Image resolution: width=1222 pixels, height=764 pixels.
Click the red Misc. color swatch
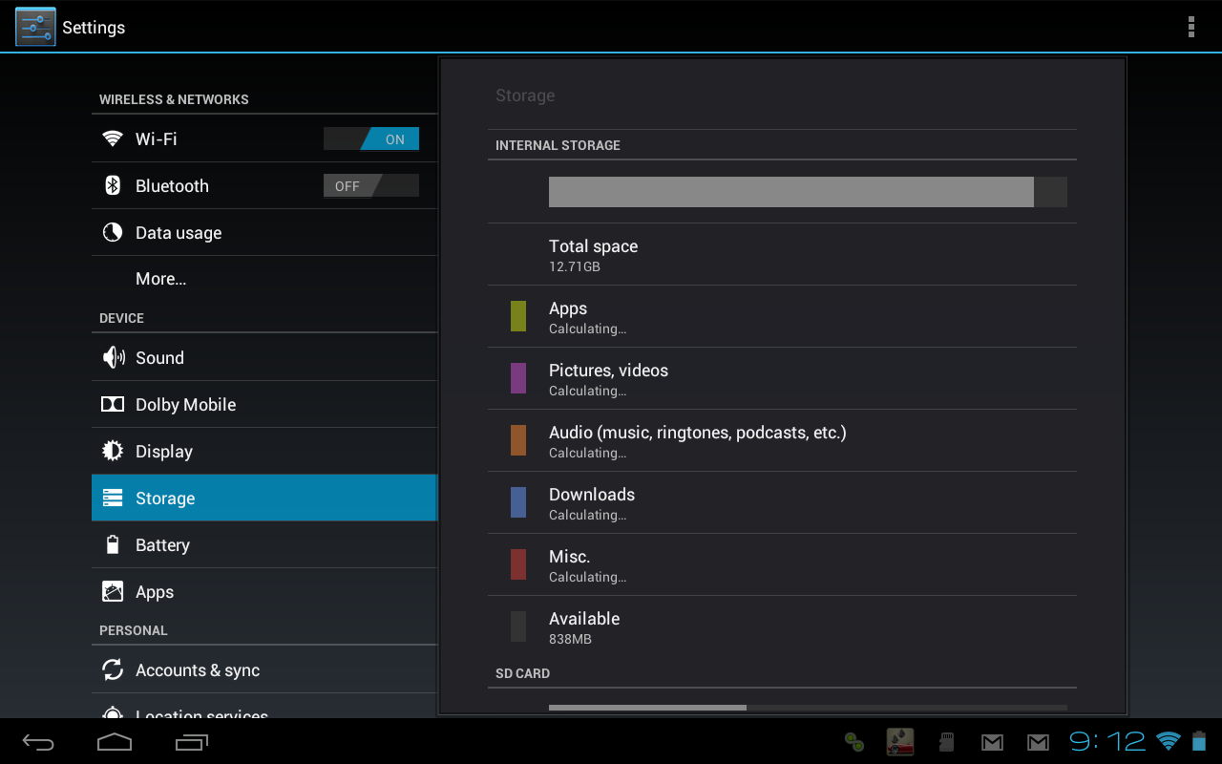click(x=518, y=564)
